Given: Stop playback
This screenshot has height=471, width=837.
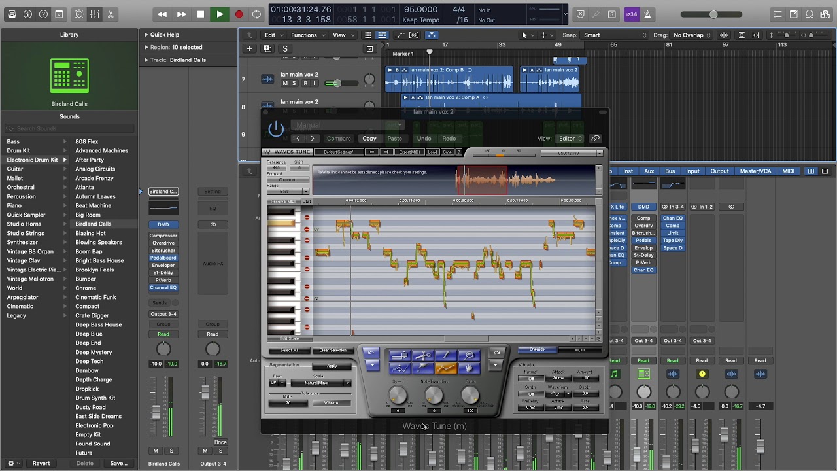Looking at the screenshot, I should click(201, 14).
